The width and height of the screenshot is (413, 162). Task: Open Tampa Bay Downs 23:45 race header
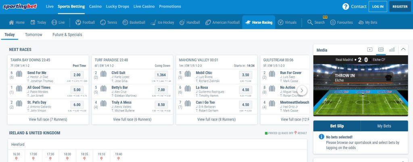[x=30, y=60]
